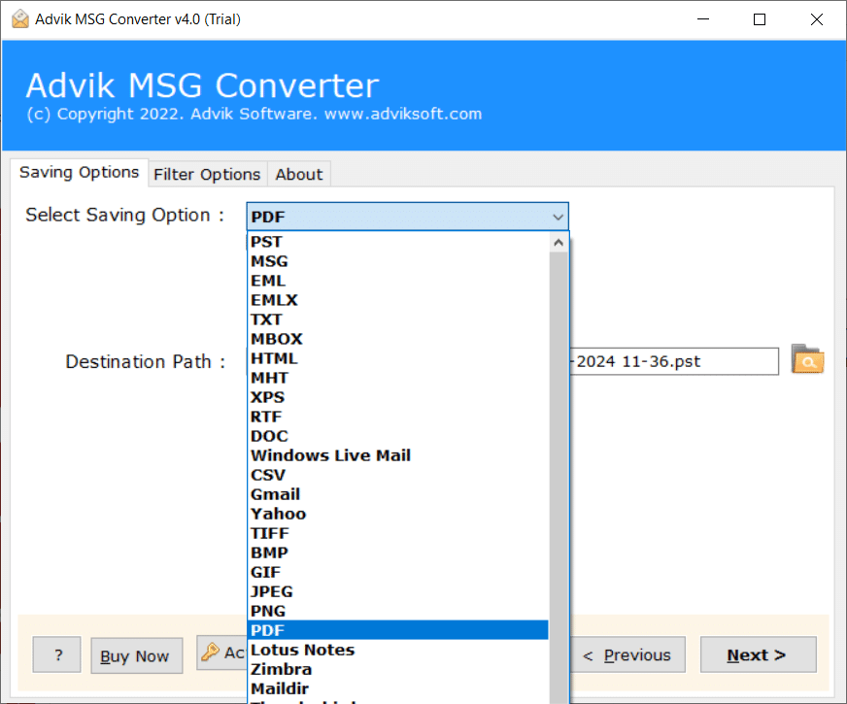The height and width of the screenshot is (704, 847).
Task: Select highlighted PDF list entry
Action: [x=398, y=630]
